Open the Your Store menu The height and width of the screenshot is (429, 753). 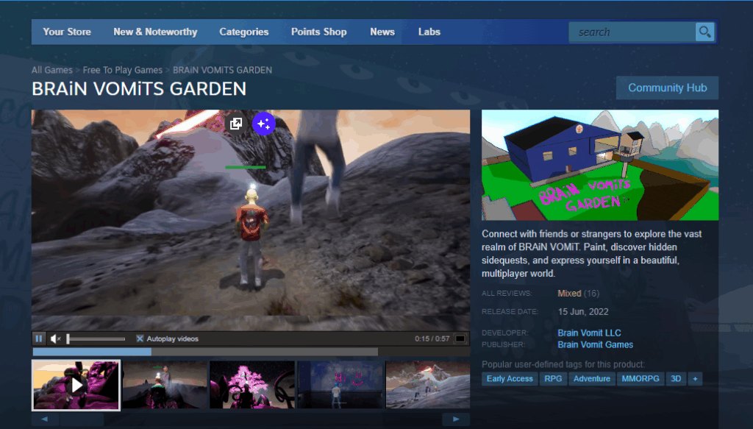pos(67,32)
